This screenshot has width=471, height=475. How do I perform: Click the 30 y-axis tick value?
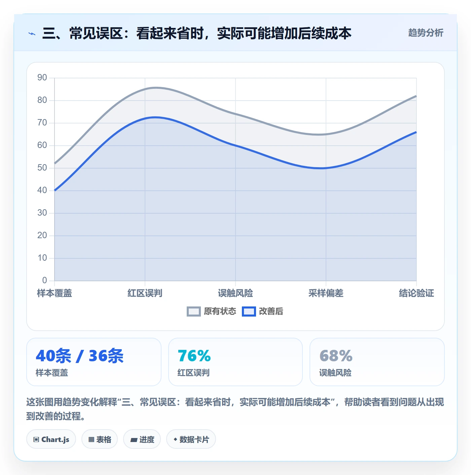tap(42, 213)
